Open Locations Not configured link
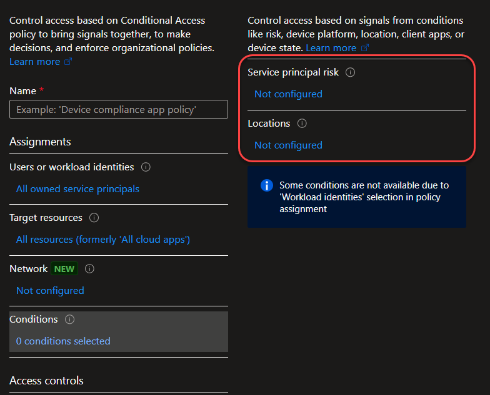The height and width of the screenshot is (395, 490). [288, 145]
